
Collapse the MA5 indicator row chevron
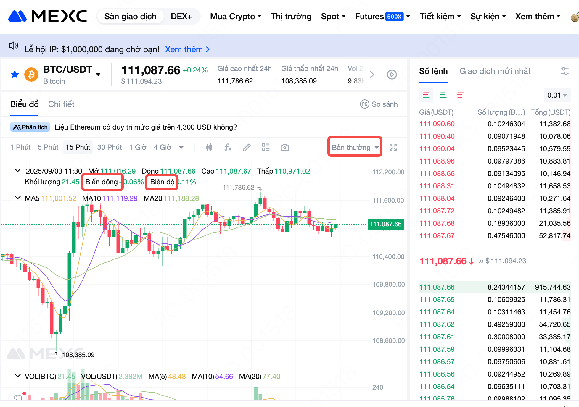[x=18, y=198]
